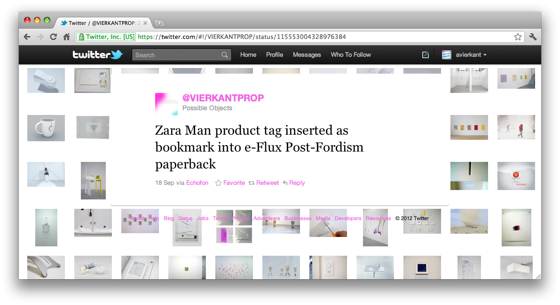The image size is (560, 305).
Task: Open the Jobs footer link
Action: click(203, 218)
